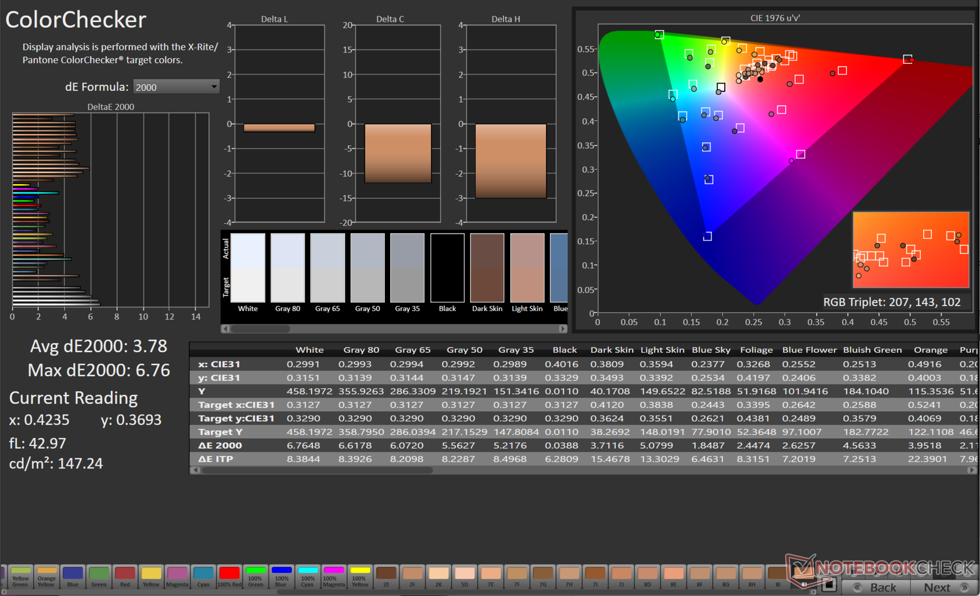Select the Blue Sky column header
Screen dimensions: 980x596
[x=710, y=350]
